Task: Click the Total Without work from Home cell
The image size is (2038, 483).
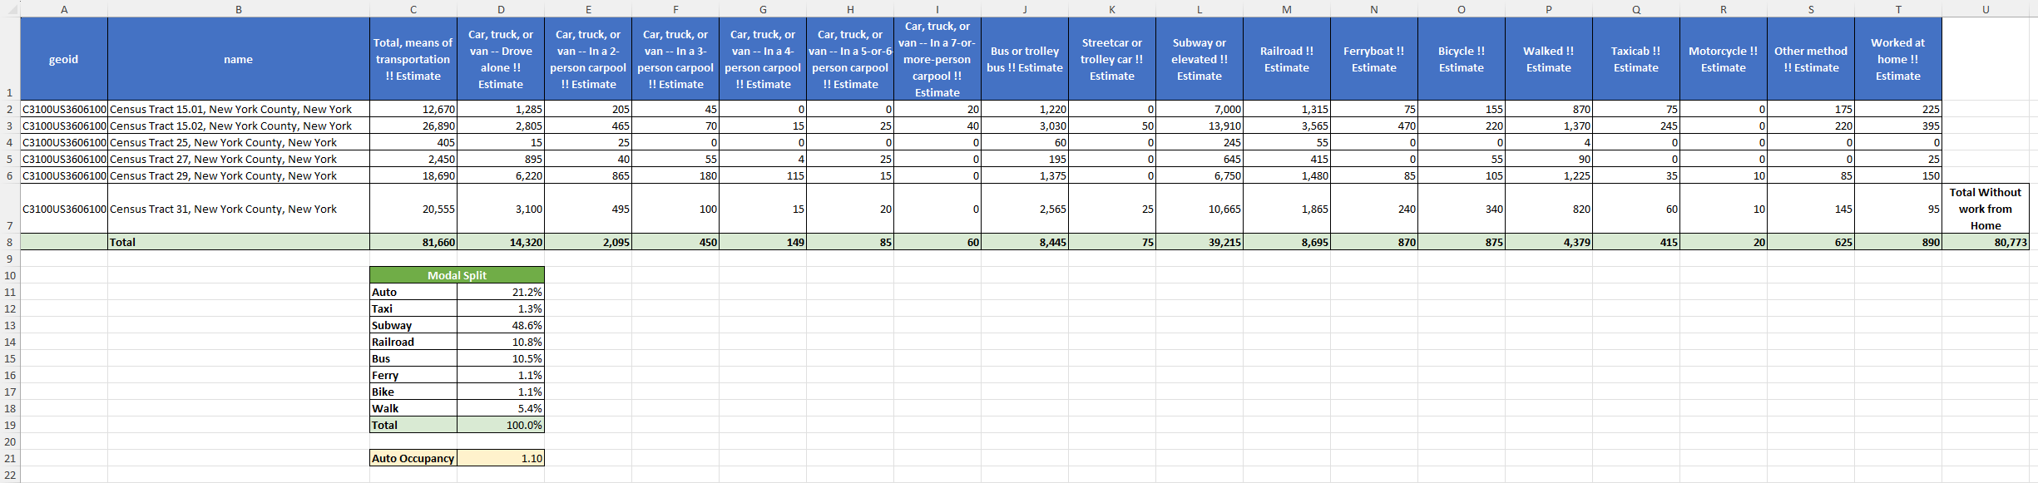Action: pyautogui.click(x=1985, y=209)
